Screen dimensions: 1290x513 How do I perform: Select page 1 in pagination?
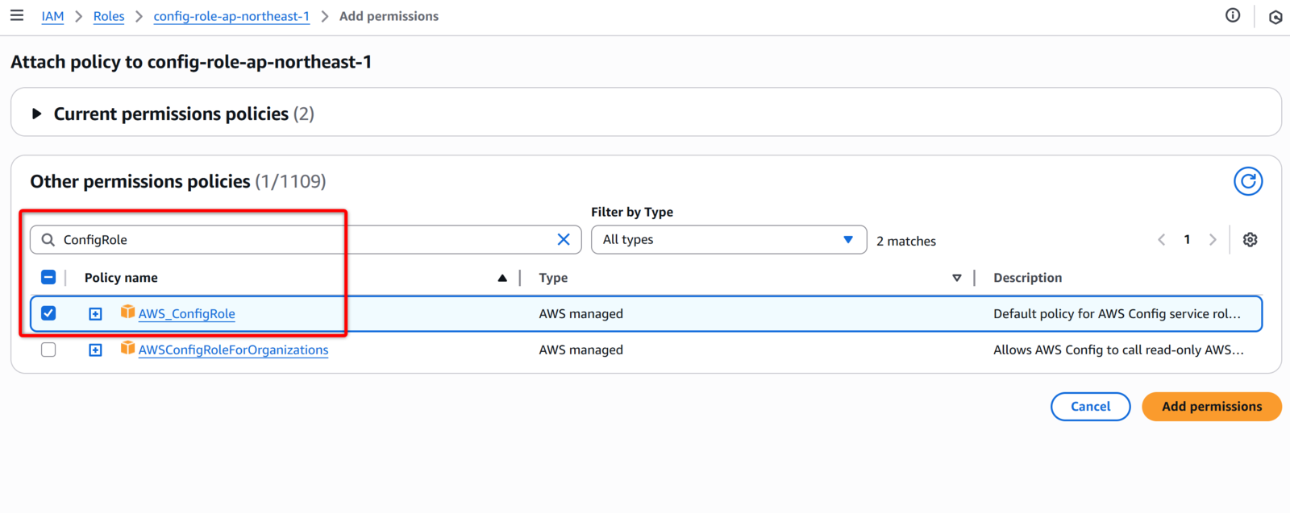1187,239
